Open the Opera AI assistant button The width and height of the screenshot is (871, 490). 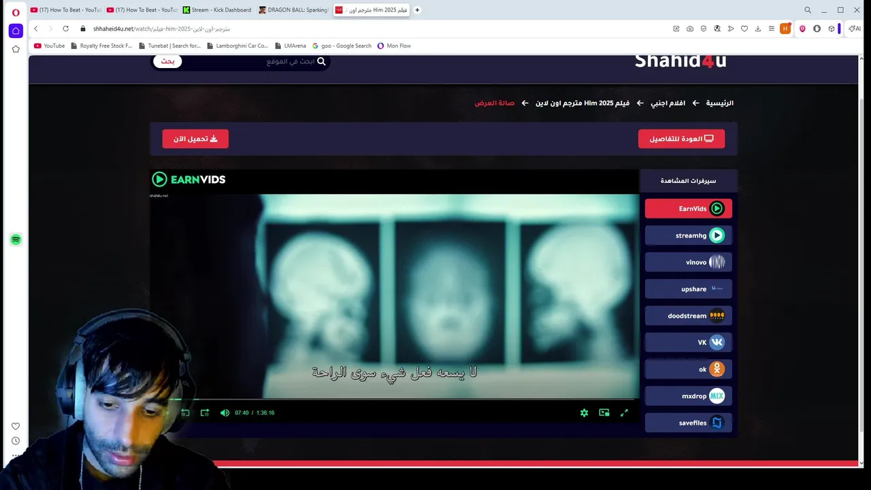click(855, 29)
